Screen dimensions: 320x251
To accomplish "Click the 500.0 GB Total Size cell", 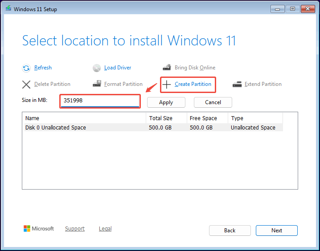I will pos(160,128).
